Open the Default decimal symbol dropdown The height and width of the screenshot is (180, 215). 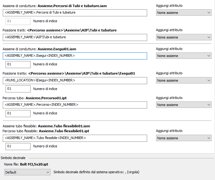(x=27, y=172)
